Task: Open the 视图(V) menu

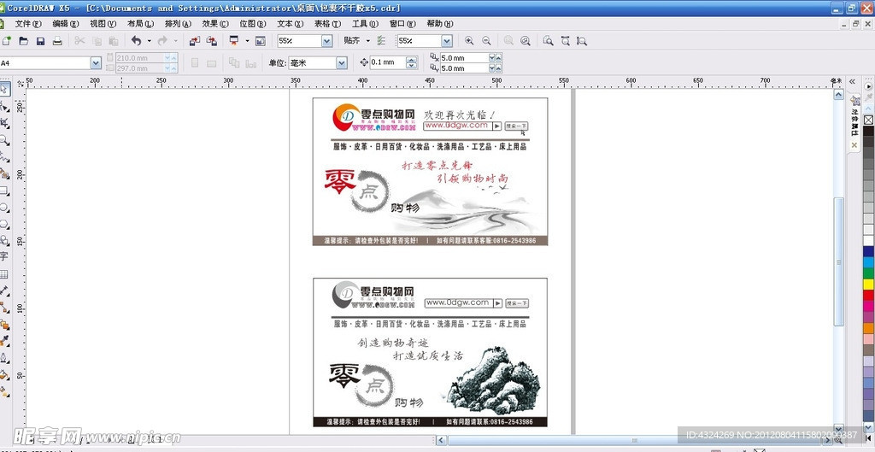Action: pos(103,24)
